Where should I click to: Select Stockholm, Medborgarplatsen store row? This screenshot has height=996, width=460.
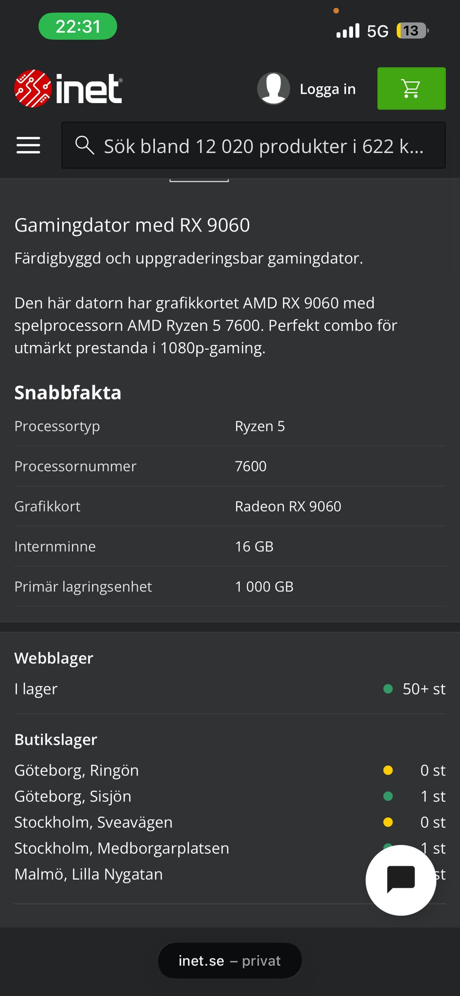pos(230,848)
